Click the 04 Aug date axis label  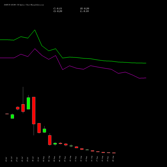[49, 159]
